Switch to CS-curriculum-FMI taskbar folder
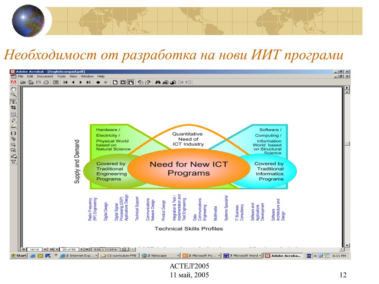This screenshot has height=284, width=379. pyautogui.click(x=119, y=256)
